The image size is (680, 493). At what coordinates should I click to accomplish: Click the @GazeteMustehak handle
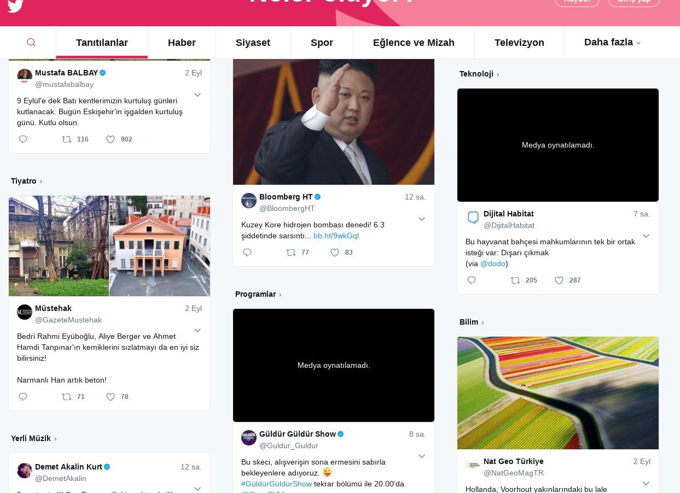[68, 320]
